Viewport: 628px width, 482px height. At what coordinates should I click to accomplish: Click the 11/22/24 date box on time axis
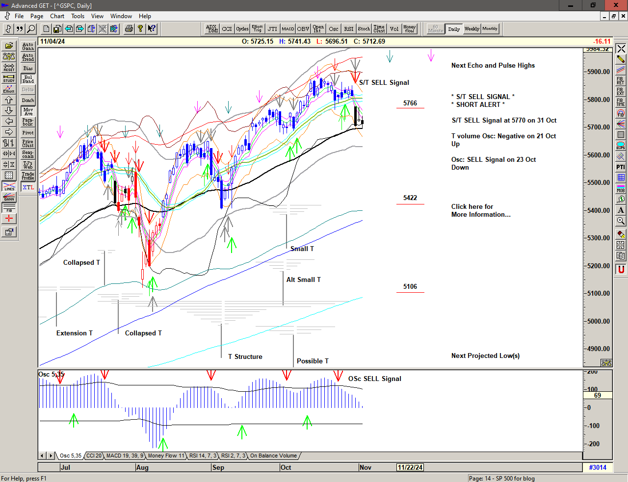(410, 467)
